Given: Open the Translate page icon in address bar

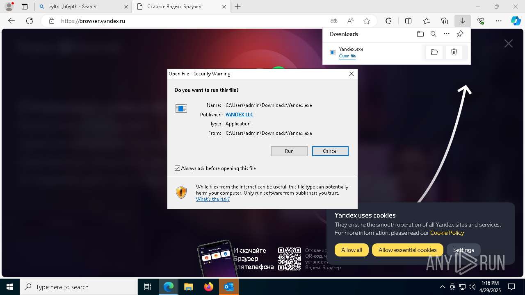Looking at the screenshot, I should 334,21.
